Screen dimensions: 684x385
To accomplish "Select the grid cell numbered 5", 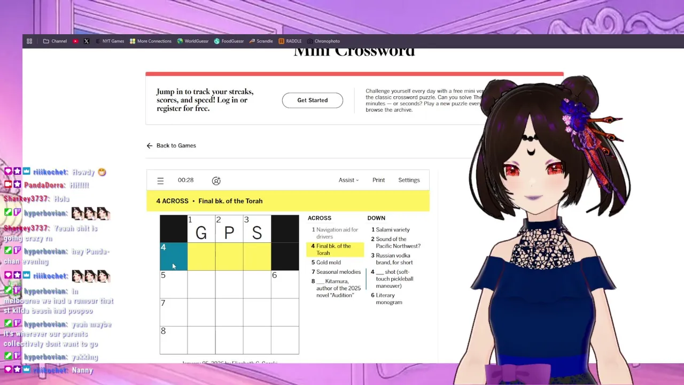I will point(174,284).
